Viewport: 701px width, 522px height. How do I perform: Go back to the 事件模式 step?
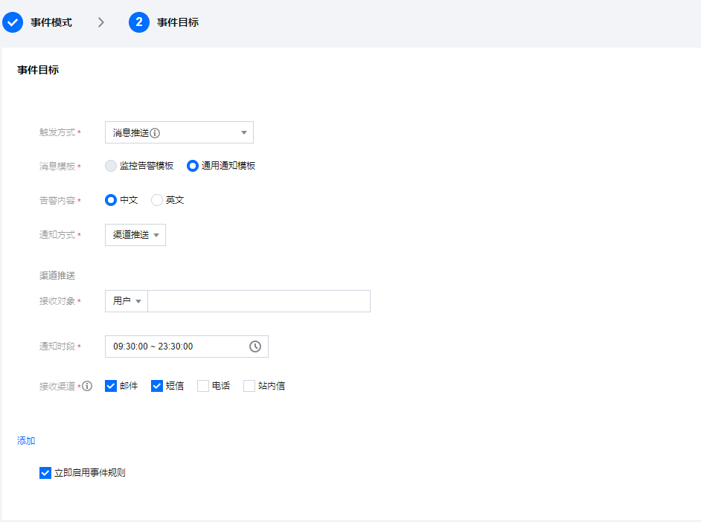(51, 22)
